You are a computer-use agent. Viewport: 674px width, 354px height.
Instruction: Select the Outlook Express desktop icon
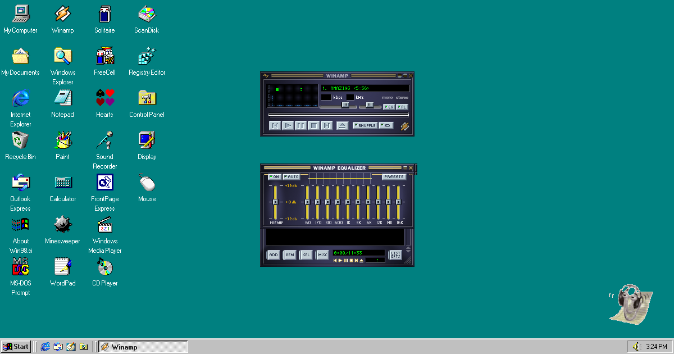pyautogui.click(x=20, y=193)
